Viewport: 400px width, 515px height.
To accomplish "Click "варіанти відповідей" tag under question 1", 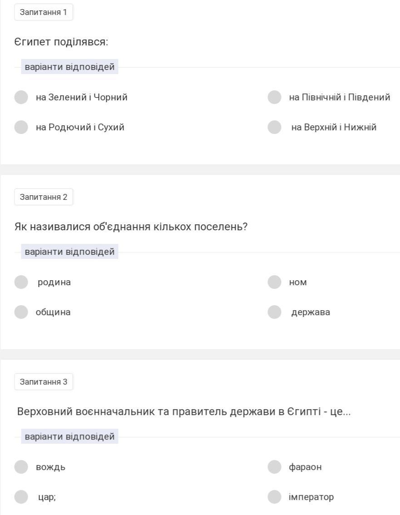I will point(69,67).
